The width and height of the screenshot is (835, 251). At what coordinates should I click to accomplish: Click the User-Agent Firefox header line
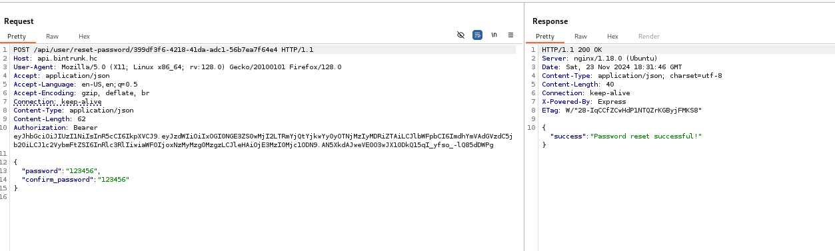coord(177,67)
